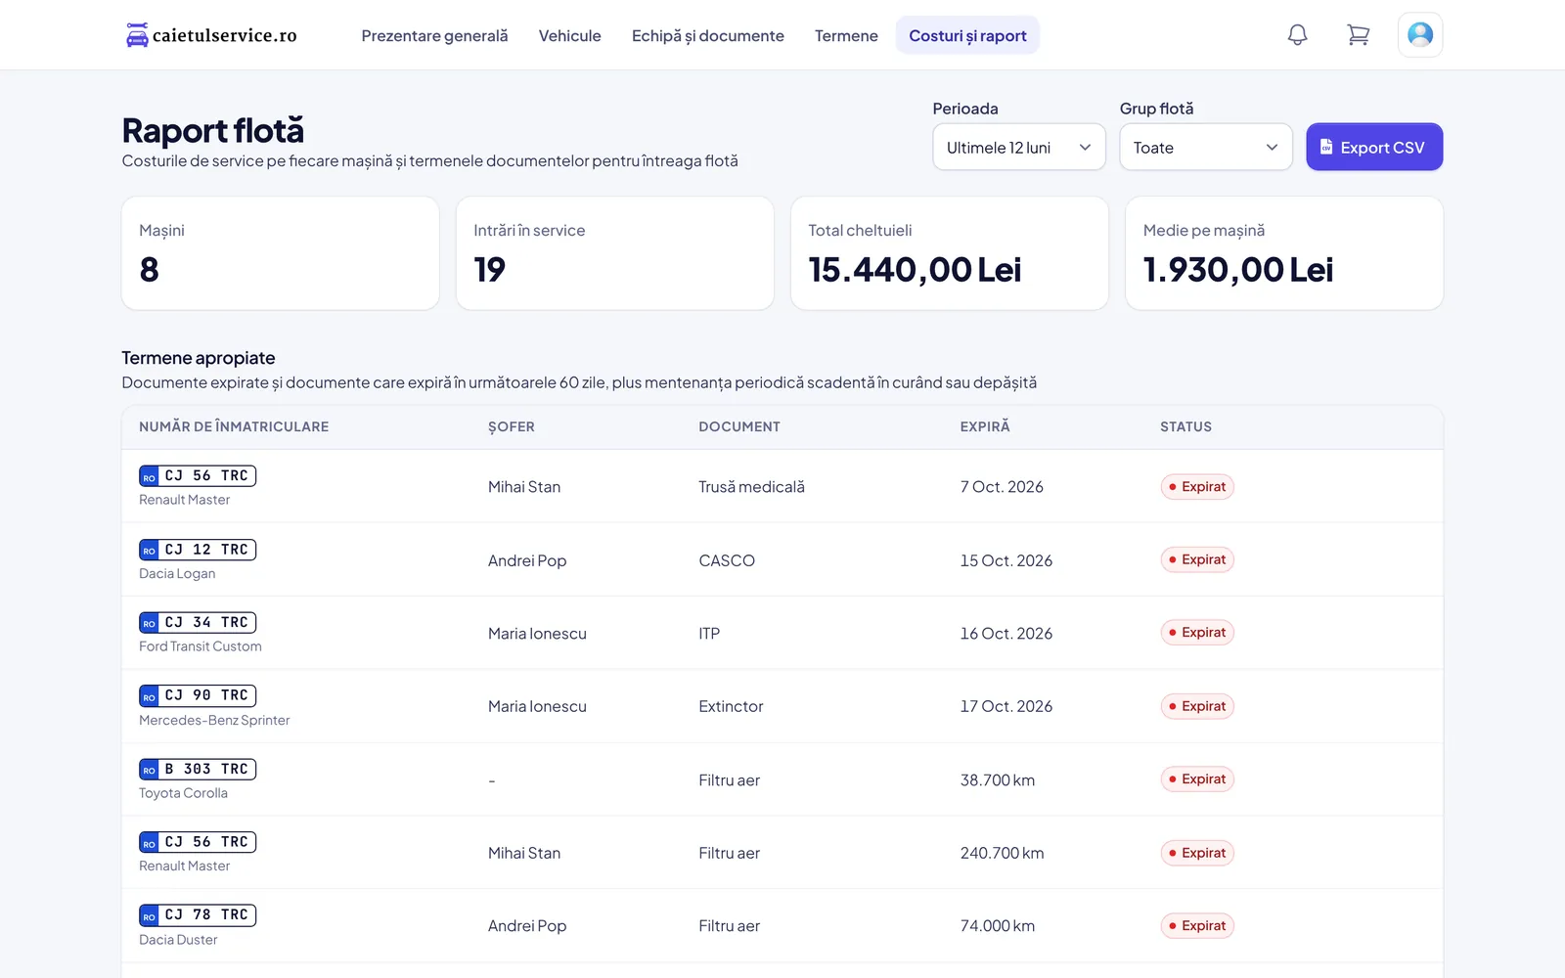Select the CASCO document cell
The image size is (1565, 978).
[727, 560]
